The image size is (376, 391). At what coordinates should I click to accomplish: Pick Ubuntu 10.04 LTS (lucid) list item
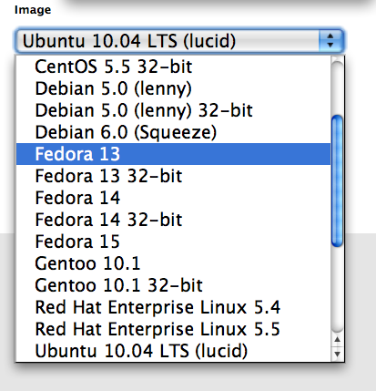click(x=173, y=351)
